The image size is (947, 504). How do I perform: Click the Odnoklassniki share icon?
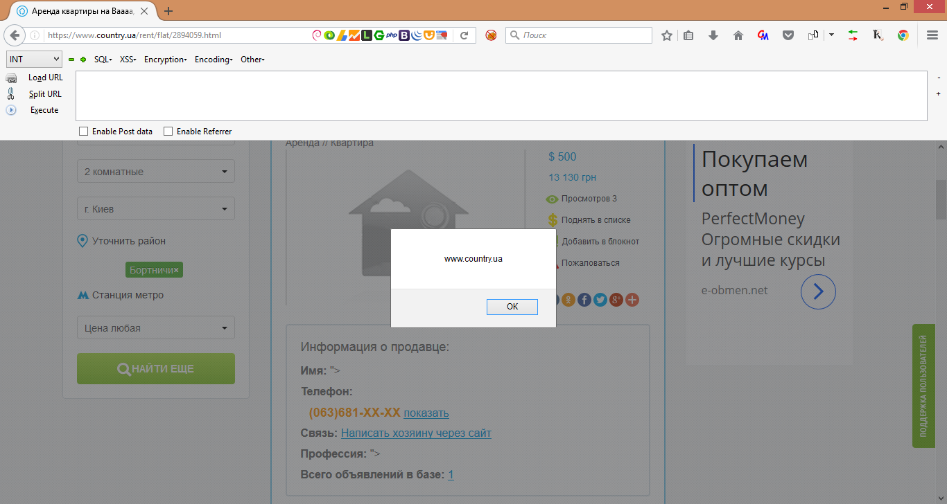[x=568, y=300]
